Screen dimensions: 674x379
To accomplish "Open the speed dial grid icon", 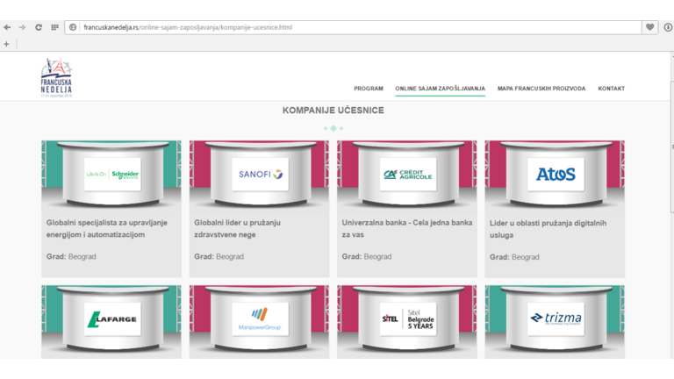I will 54,27.
